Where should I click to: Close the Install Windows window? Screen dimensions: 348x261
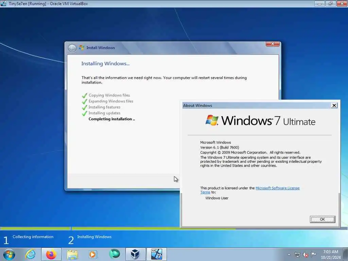(x=273, y=44)
